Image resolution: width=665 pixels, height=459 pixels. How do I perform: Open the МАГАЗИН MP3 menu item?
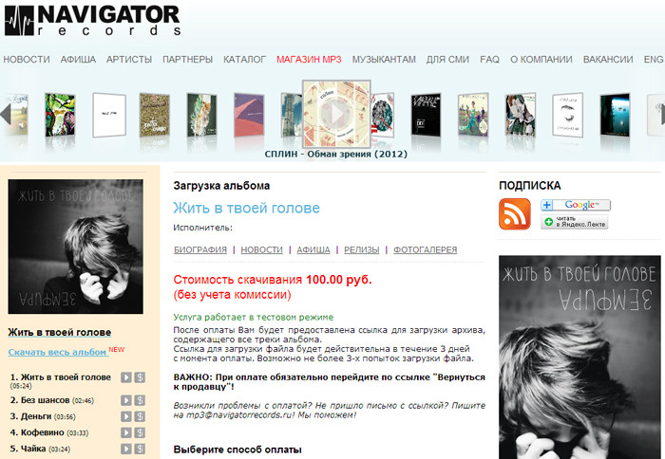coord(309,60)
